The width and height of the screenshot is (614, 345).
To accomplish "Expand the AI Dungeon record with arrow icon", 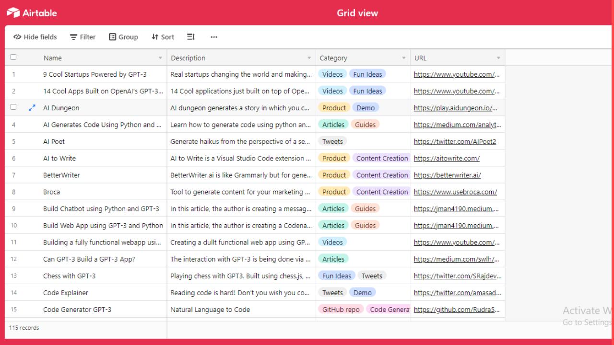I will [32, 108].
